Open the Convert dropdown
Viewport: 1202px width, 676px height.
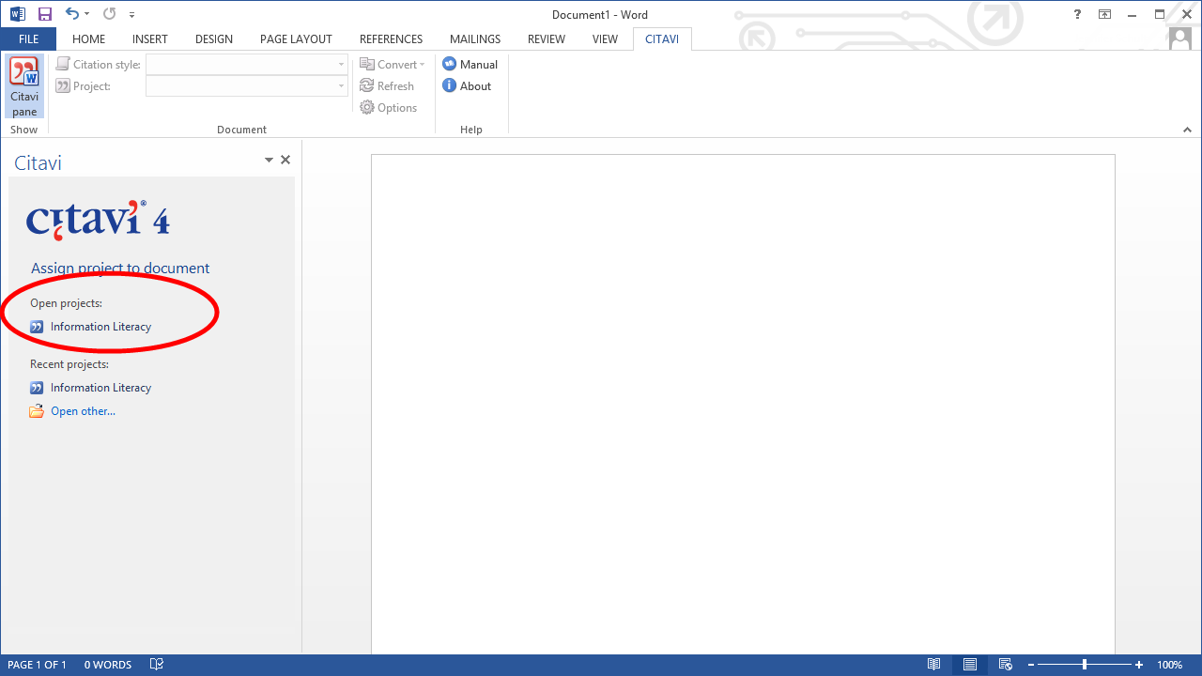pos(393,64)
